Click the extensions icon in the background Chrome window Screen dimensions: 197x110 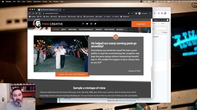pyautogui.click(x=162, y=13)
